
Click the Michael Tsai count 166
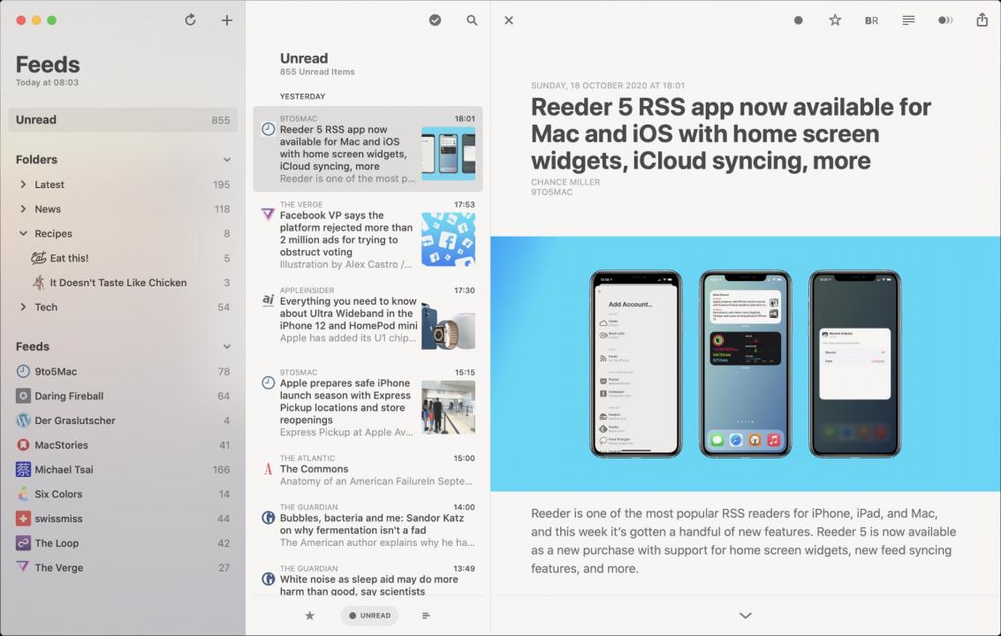(x=222, y=469)
